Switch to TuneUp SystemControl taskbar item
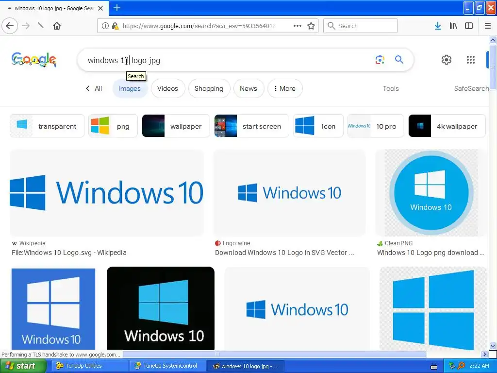 (167, 366)
